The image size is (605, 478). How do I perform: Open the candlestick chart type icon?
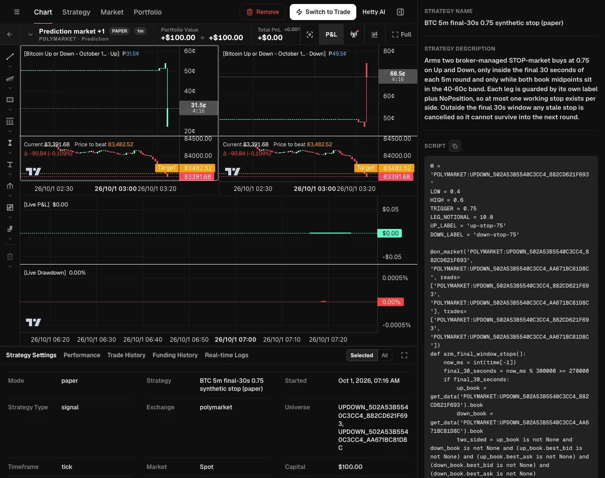tap(375, 35)
